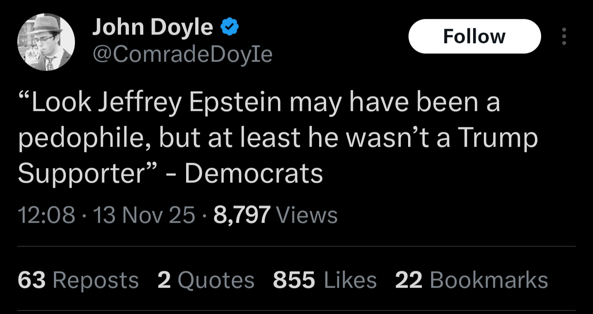Open the @ComradeDoyIe handle link

pyautogui.click(x=182, y=54)
